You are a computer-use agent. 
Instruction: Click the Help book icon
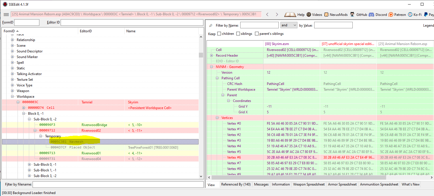coord(290,14)
